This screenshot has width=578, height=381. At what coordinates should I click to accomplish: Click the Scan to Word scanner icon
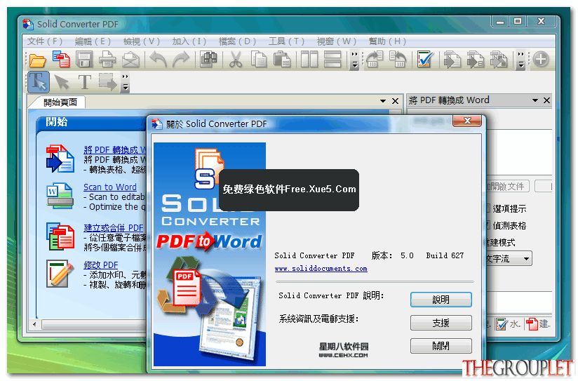[60, 196]
